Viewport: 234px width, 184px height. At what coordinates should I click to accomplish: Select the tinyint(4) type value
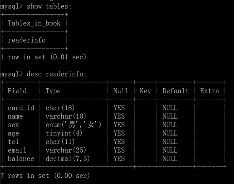tap(64, 133)
